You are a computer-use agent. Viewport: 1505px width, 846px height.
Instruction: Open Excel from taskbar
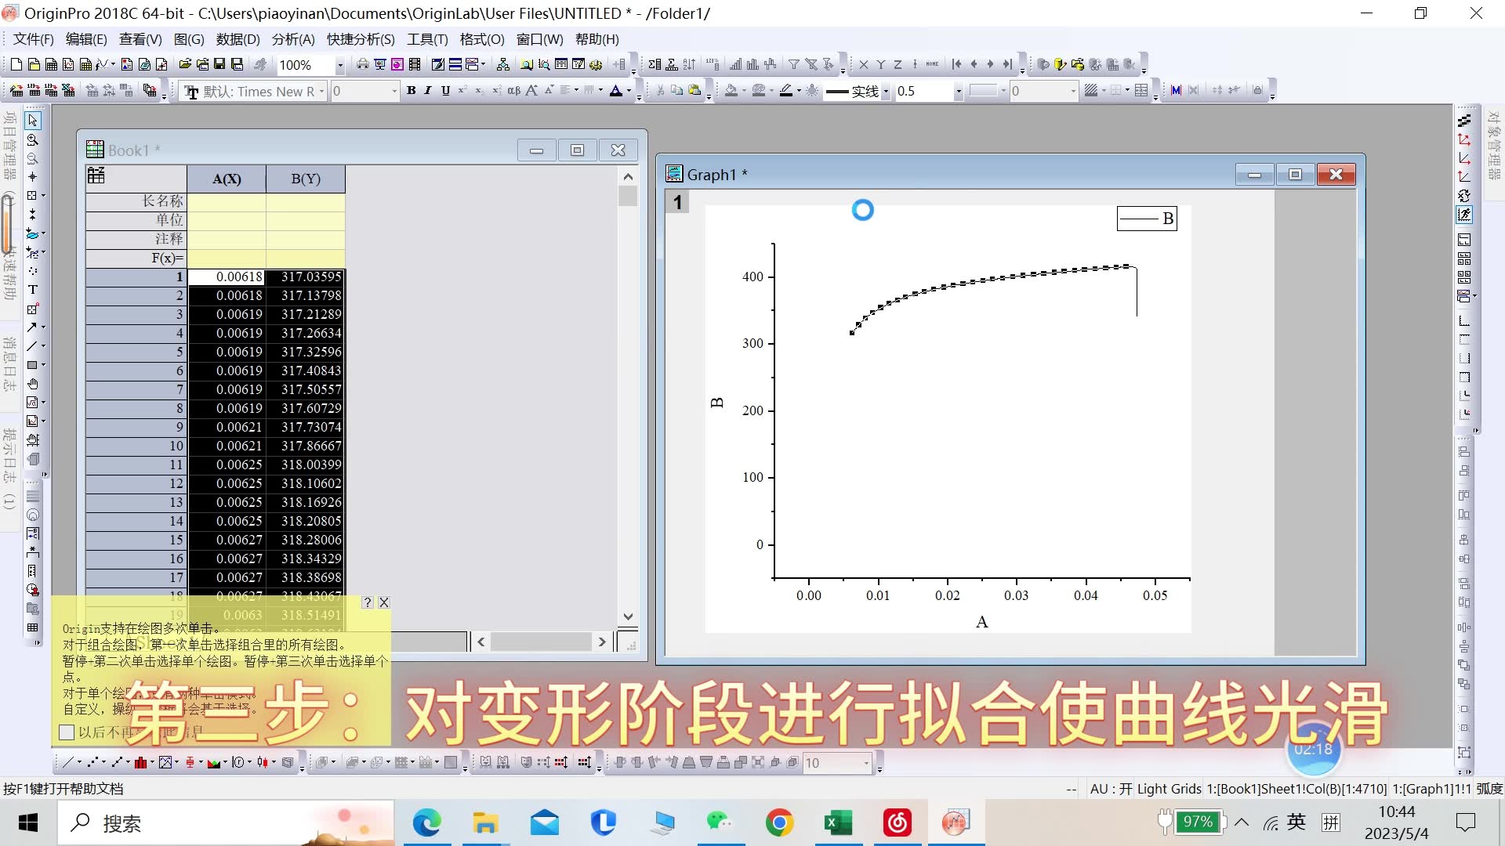838,822
